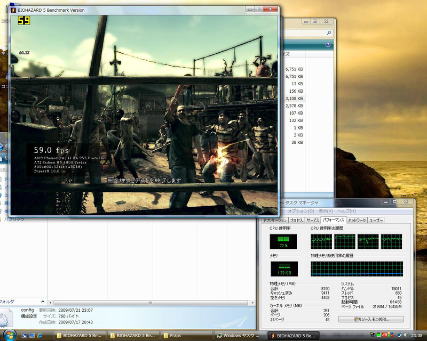Switch to アプリケーション tab in Task Manager
Viewport: 427px width, 341px height.
point(274,220)
